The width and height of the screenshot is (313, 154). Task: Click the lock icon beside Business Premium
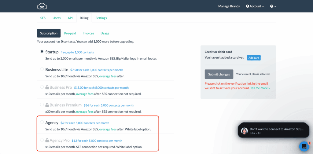point(47,105)
